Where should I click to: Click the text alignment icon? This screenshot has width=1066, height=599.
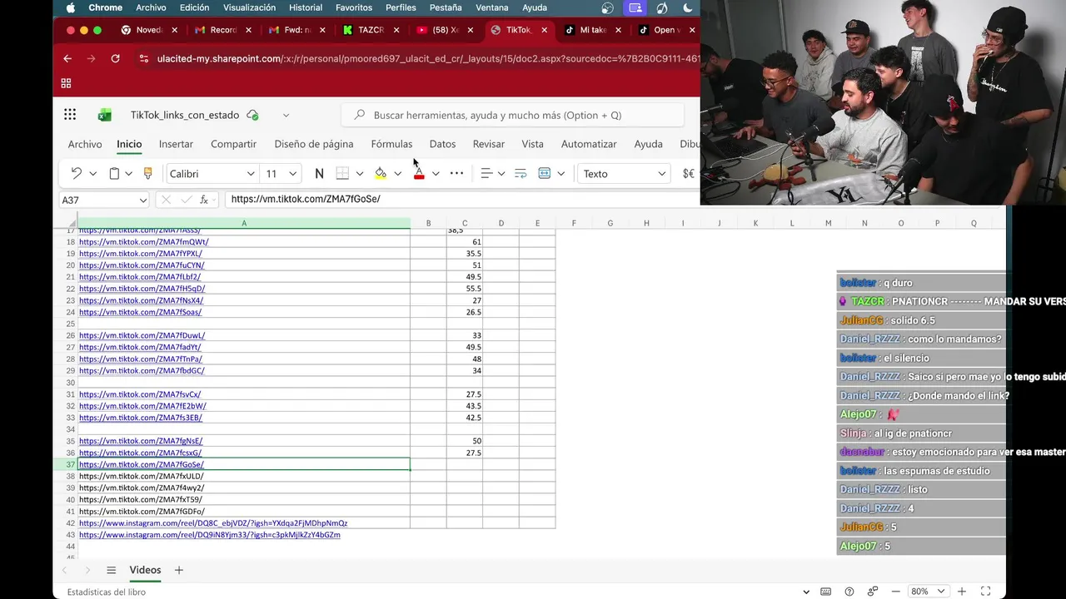coord(487,173)
